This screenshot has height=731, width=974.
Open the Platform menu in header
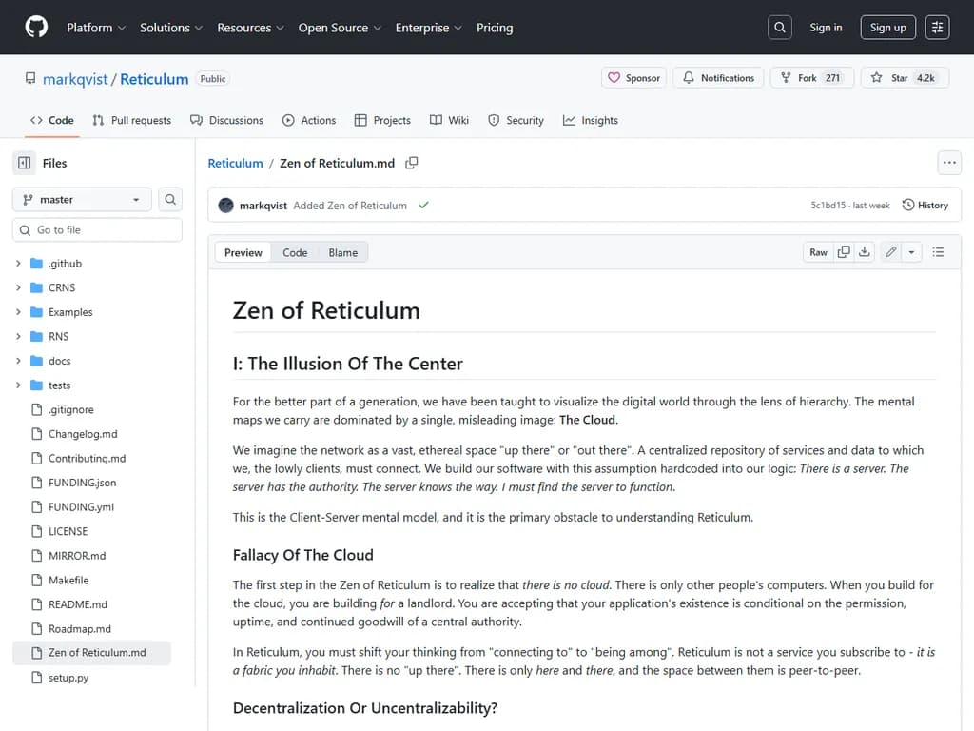95,28
